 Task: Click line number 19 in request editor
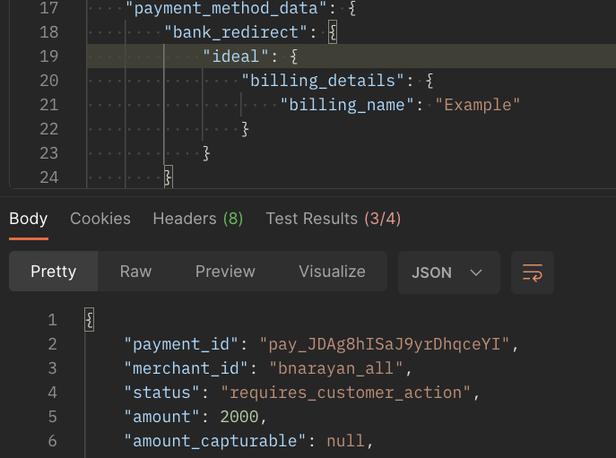coord(49,56)
